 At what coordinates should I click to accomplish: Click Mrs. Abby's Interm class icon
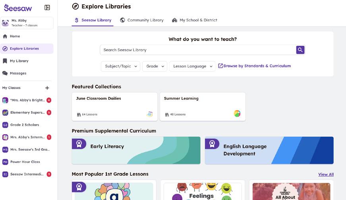click(x=5, y=137)
